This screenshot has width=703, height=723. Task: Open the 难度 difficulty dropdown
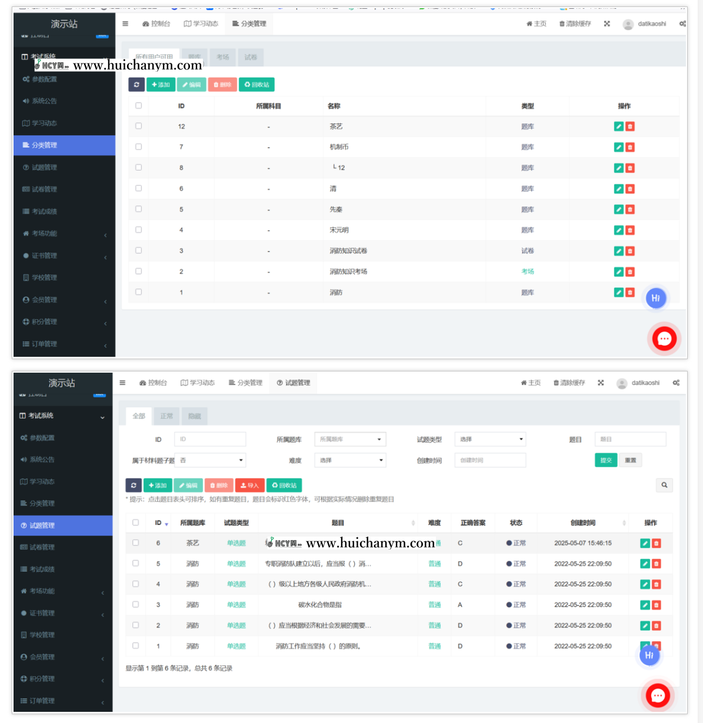[x=350, y=460]
